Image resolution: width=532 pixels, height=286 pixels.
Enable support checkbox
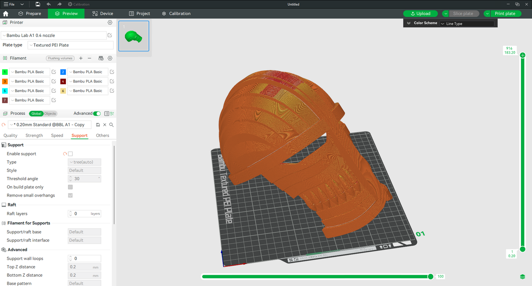pyautogui.click(x=70, y=154)
